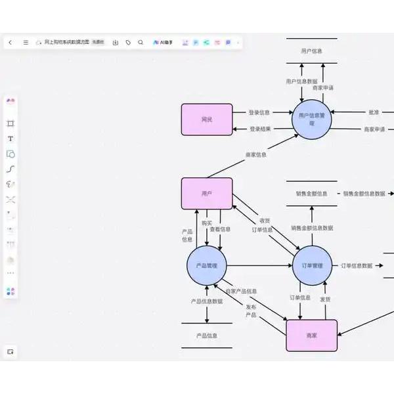Select the 订单管理 process circle
The width and height of the screenshot is (394, 394).
(x=312, y=265)
